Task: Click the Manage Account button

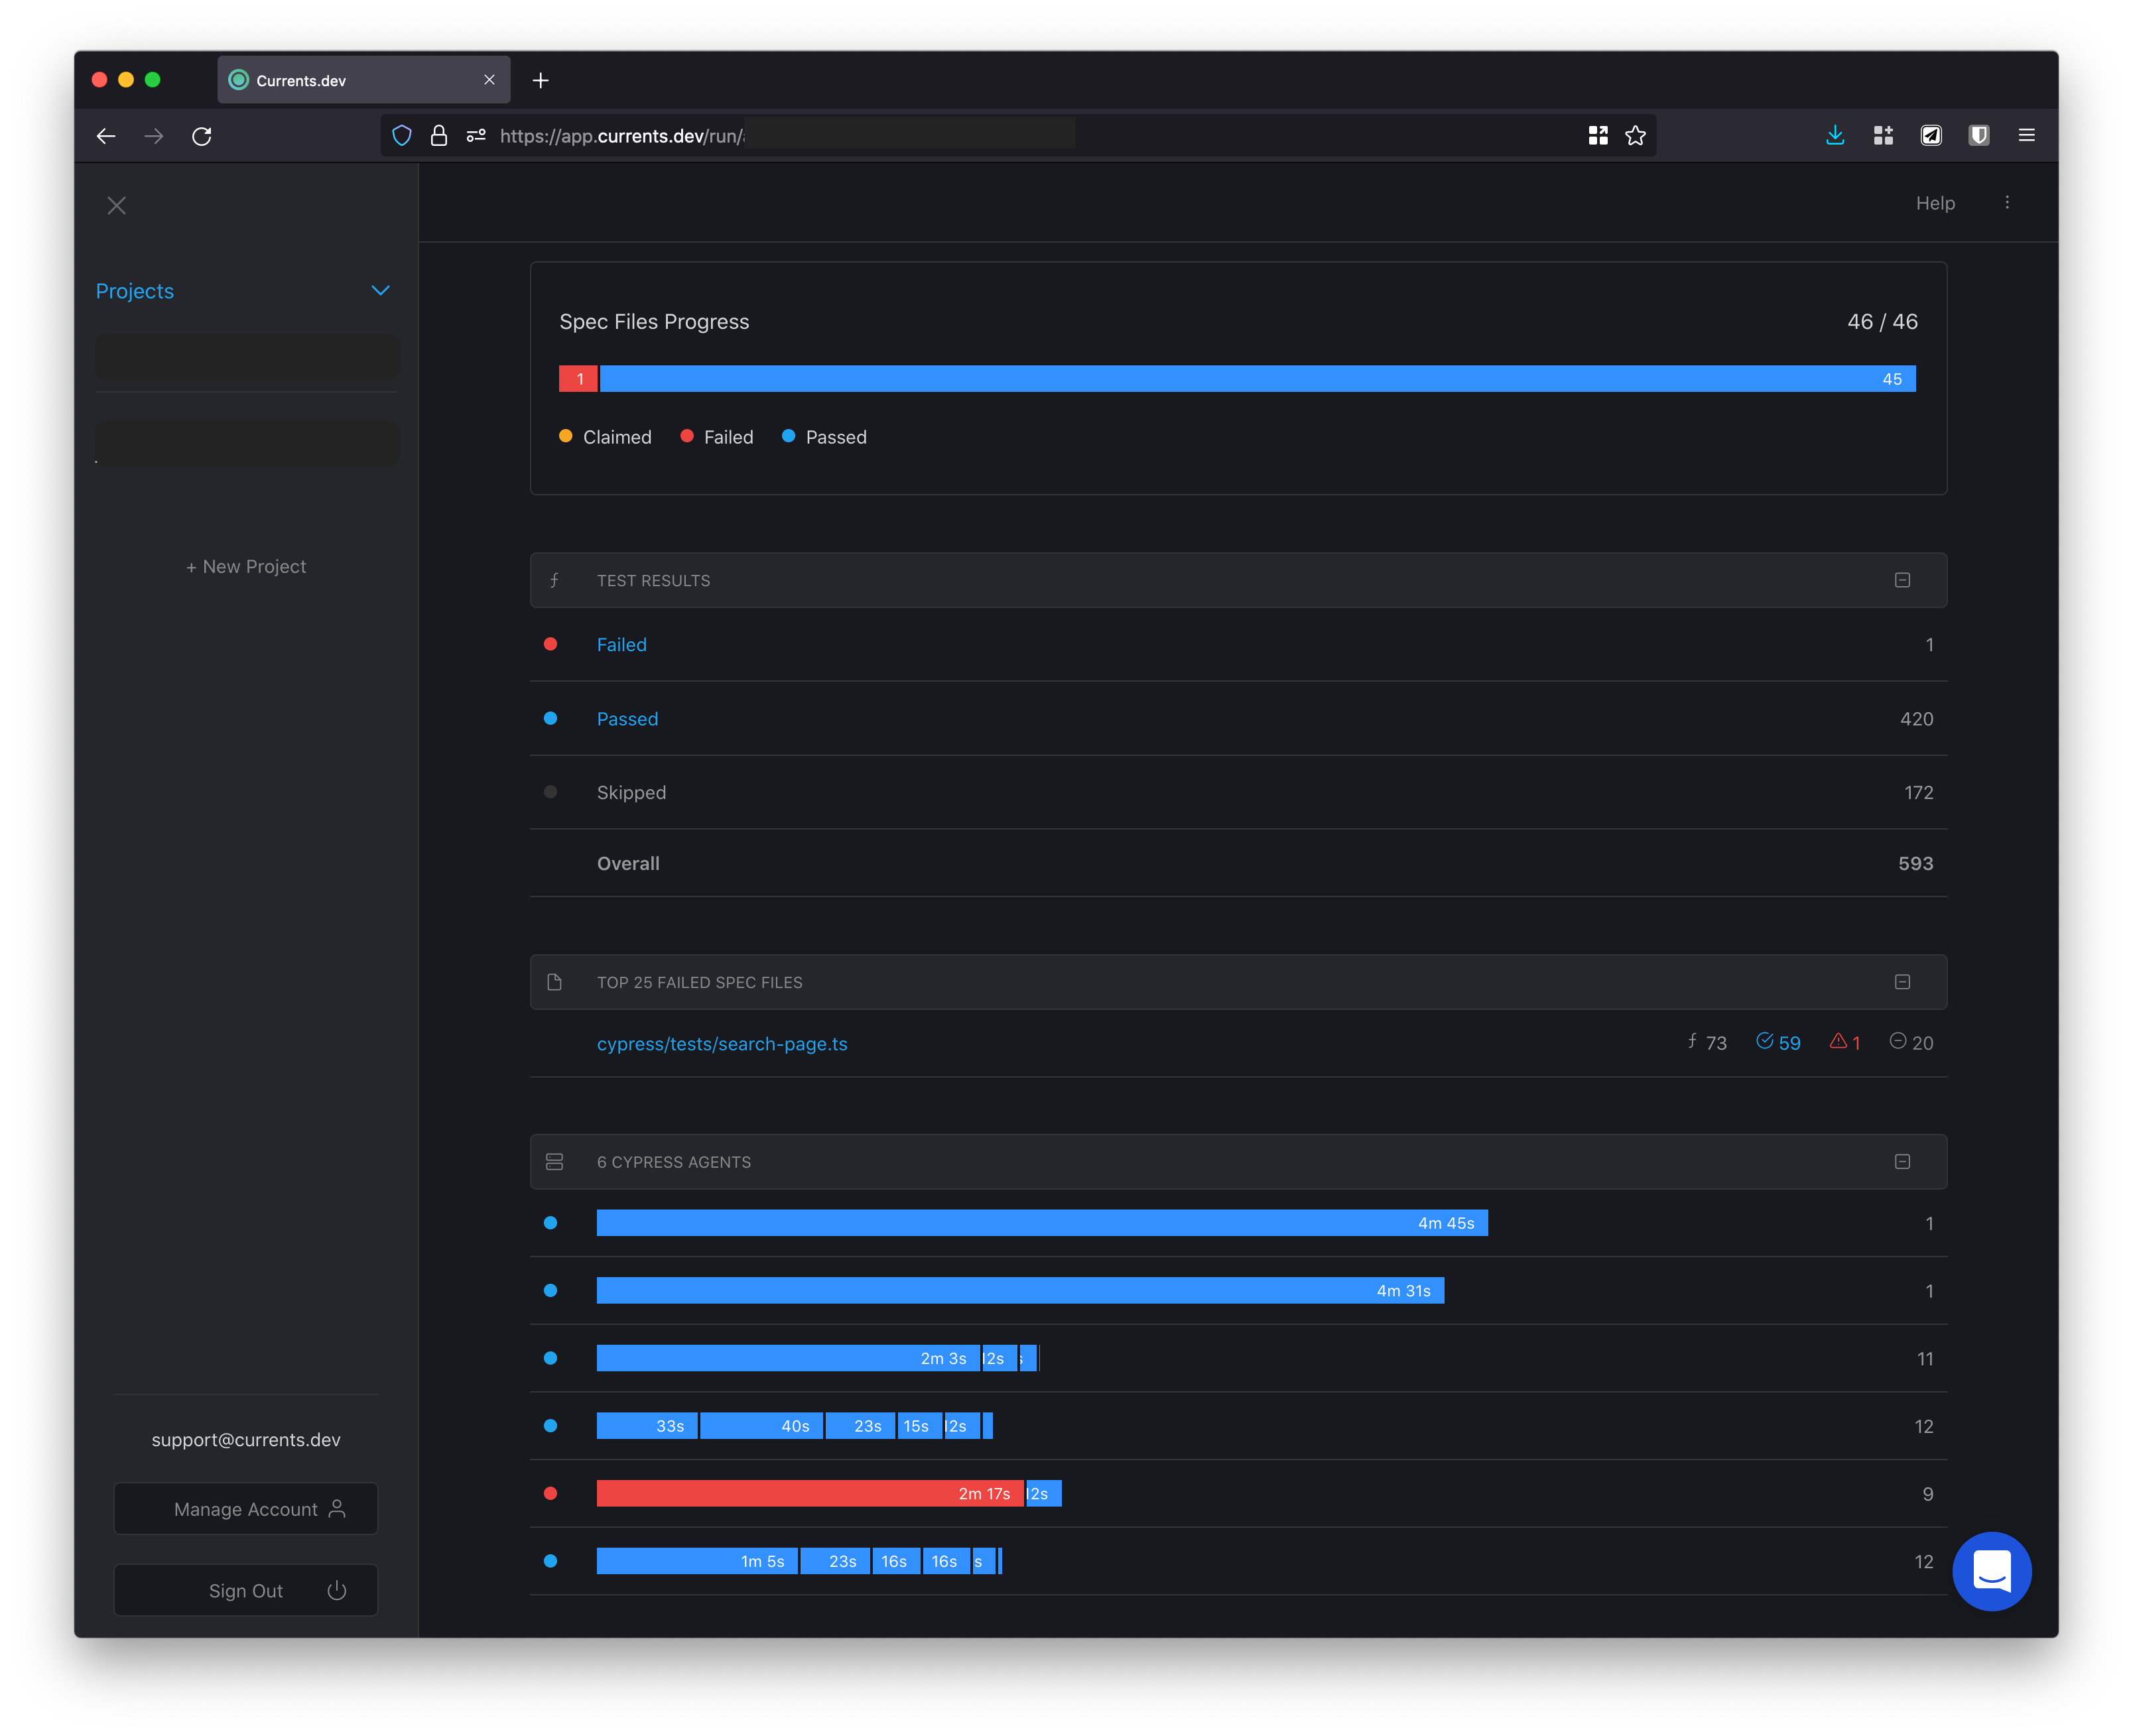Action: pos(246,1509)
